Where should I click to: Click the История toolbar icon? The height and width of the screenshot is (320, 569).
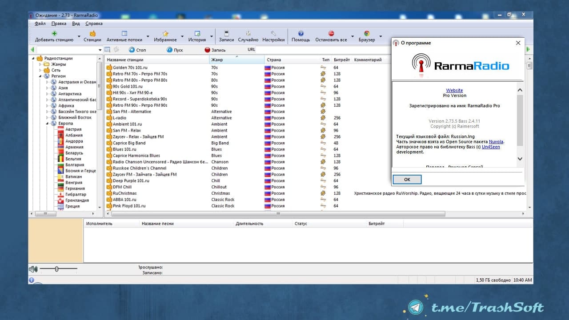[x=197, y=34]
